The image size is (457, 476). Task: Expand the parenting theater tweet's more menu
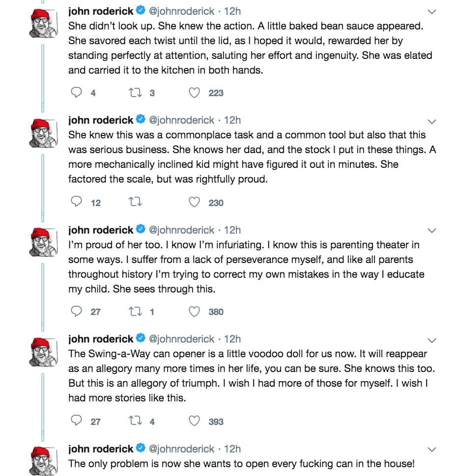pos(432,230)
